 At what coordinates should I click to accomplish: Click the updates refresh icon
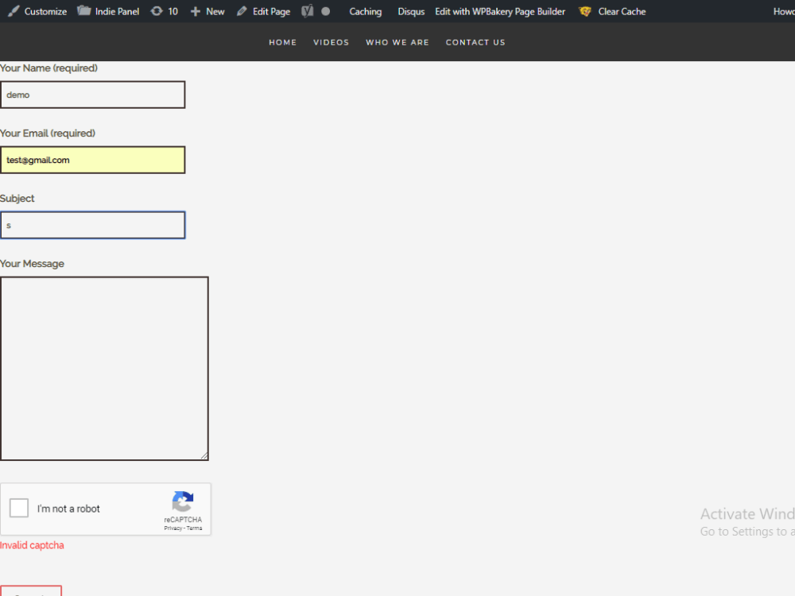pos(157,11)
